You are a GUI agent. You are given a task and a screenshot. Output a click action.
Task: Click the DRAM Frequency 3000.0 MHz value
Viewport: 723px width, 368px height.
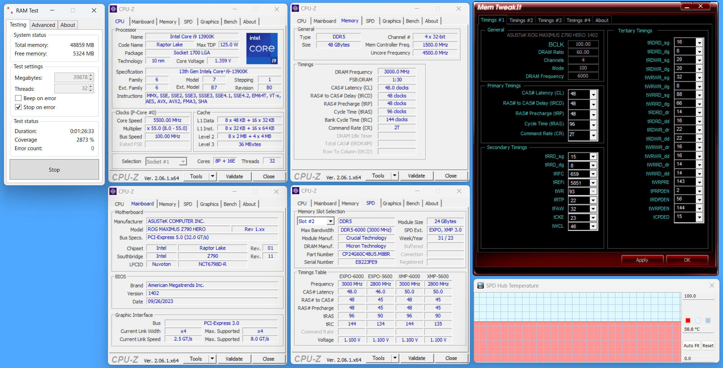point(397,72)
